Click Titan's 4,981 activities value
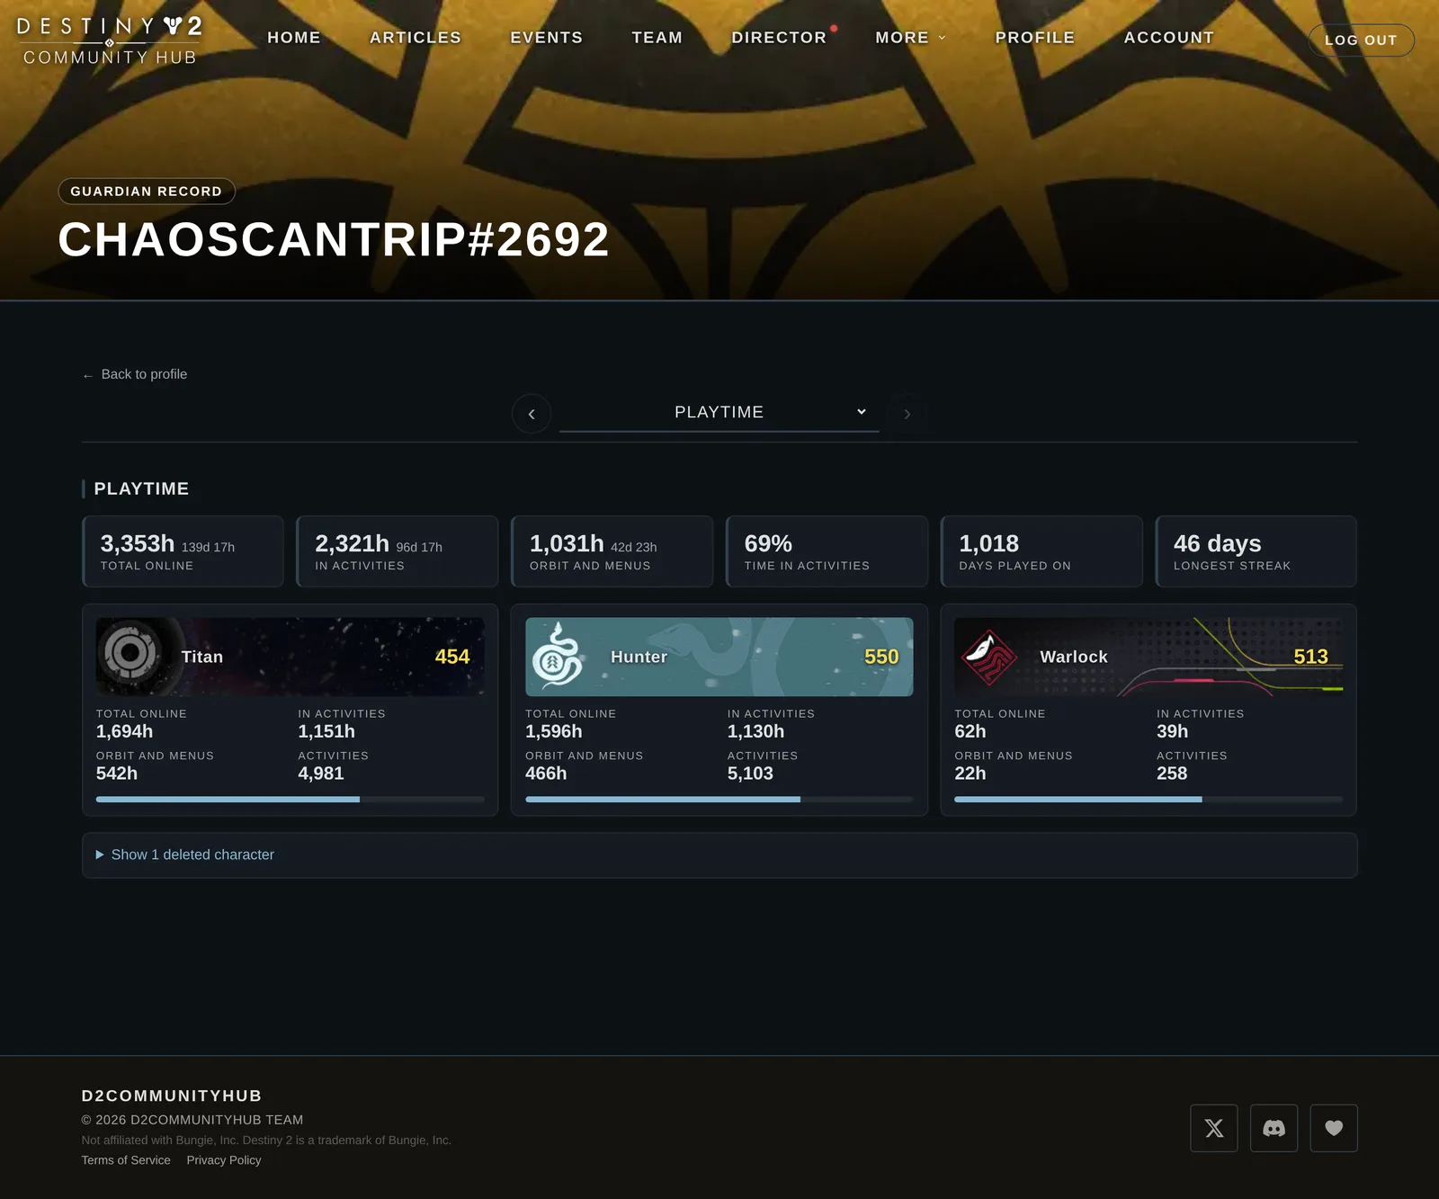The height and width of the screenshot is (1199, 1439). point(321,774)
